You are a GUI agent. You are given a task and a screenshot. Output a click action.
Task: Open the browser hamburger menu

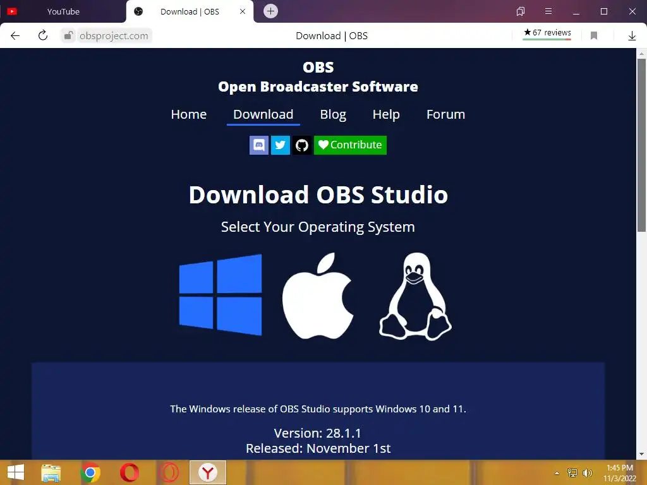point(548,11)
